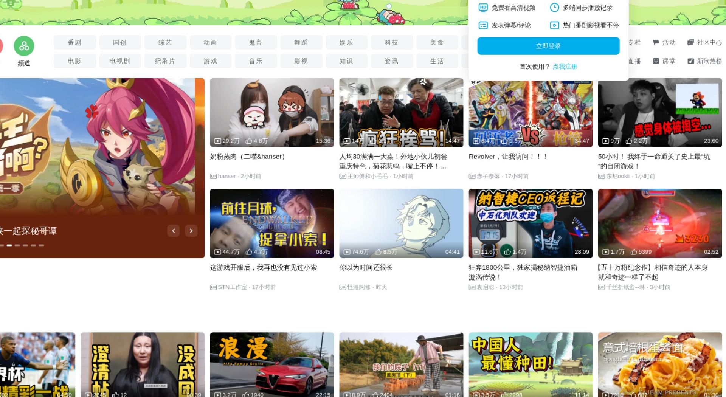Select the 科技 category
This screenshot has height=397, width=726.
392,43
